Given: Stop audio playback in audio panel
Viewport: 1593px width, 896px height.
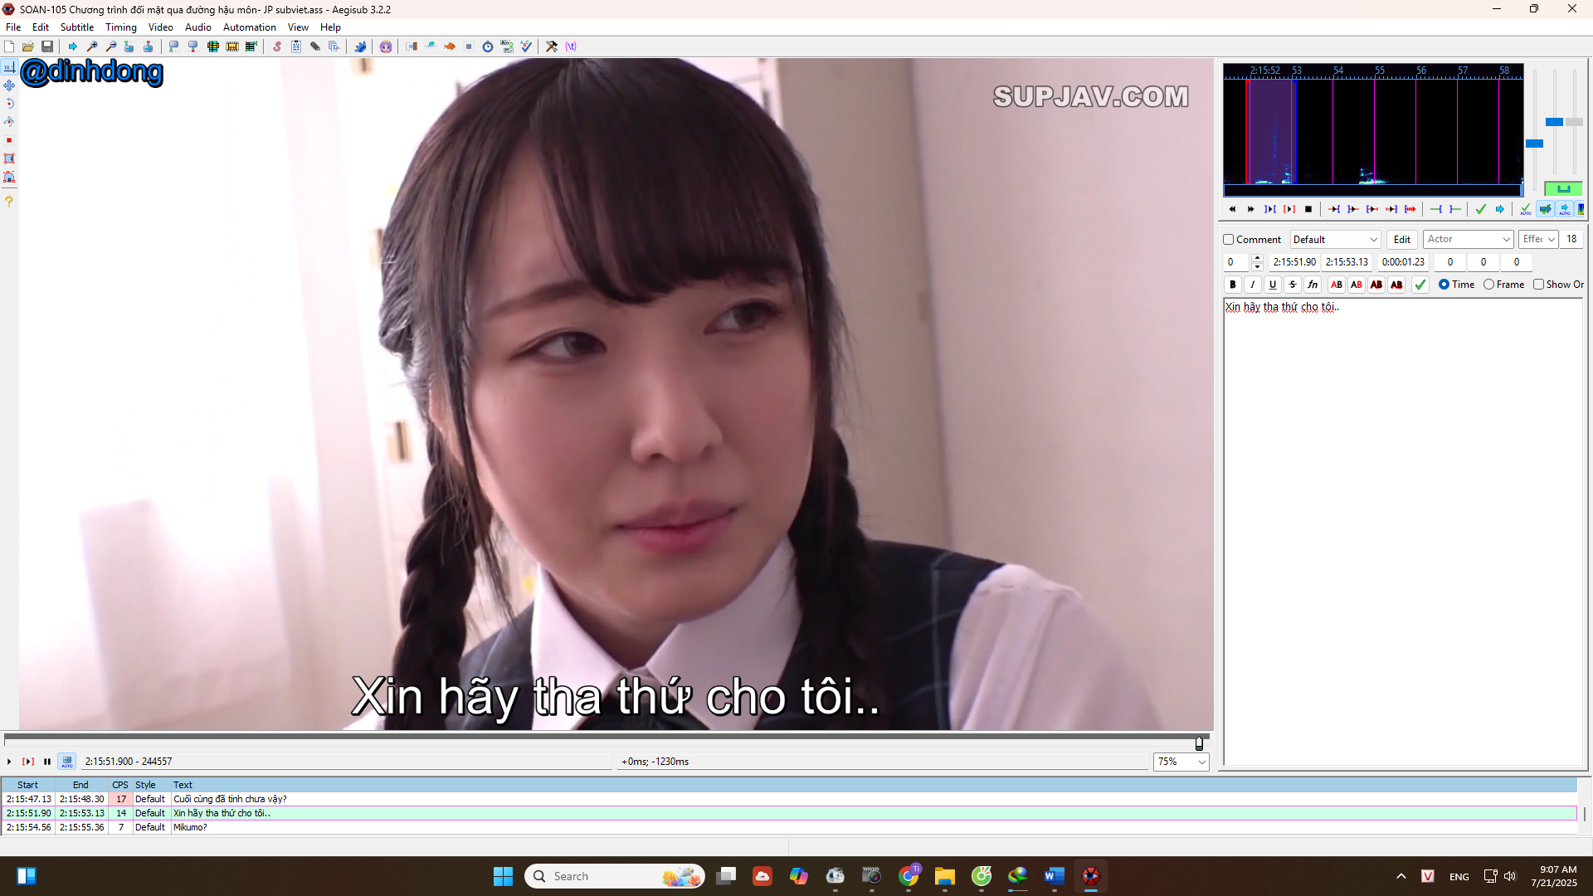Looking at the screenshot, I should pyautogui.click(x=1308, y=209).
